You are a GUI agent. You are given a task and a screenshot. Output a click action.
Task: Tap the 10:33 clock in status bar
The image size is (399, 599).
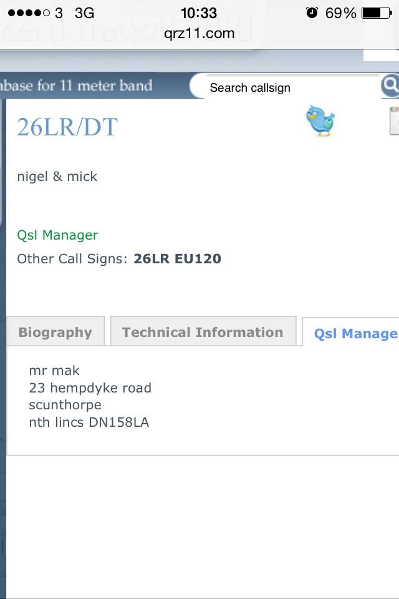(x=199, y=12)
